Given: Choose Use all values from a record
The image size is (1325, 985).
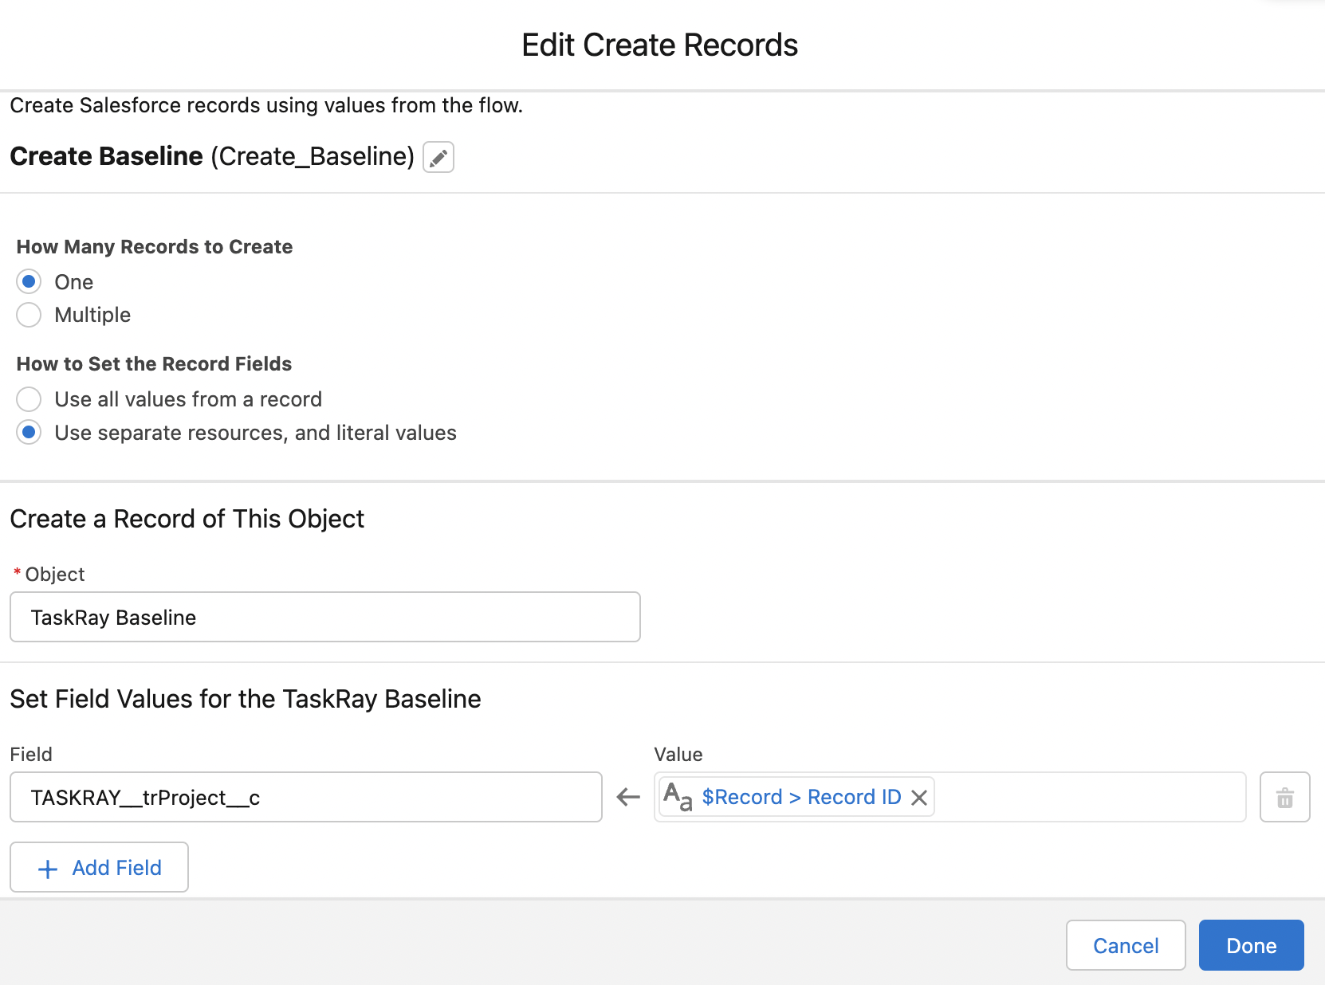Looking at the screenshot, I should 29,399.
